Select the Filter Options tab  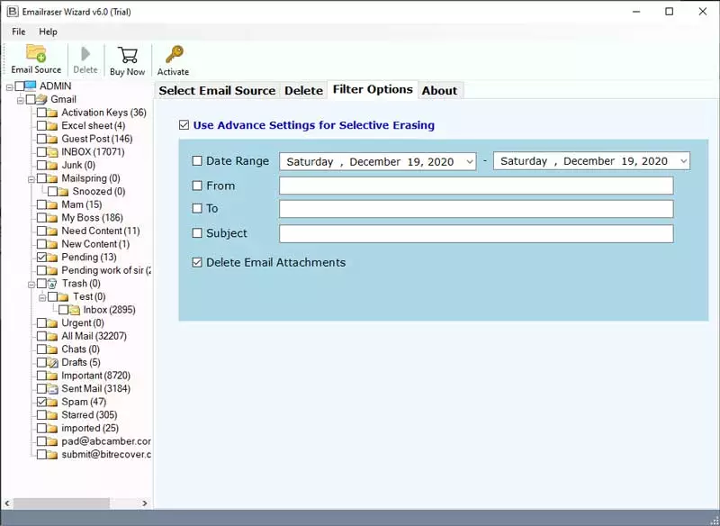pyautogui.click(x=373, y=89)
